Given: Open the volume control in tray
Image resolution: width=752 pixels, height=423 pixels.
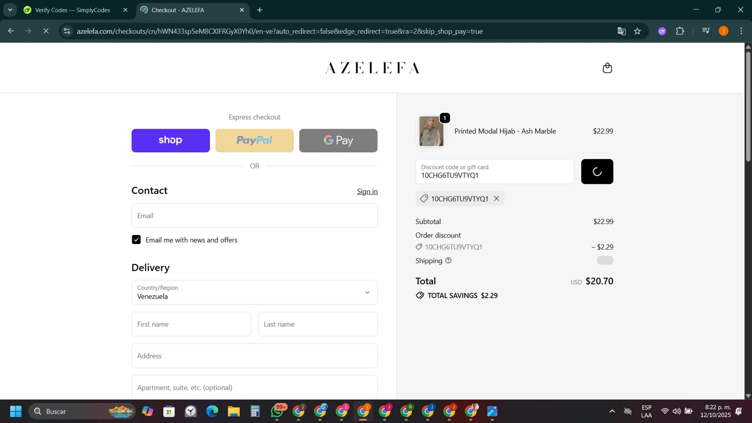Looking at the screenshot, I should tap(677, 411).
